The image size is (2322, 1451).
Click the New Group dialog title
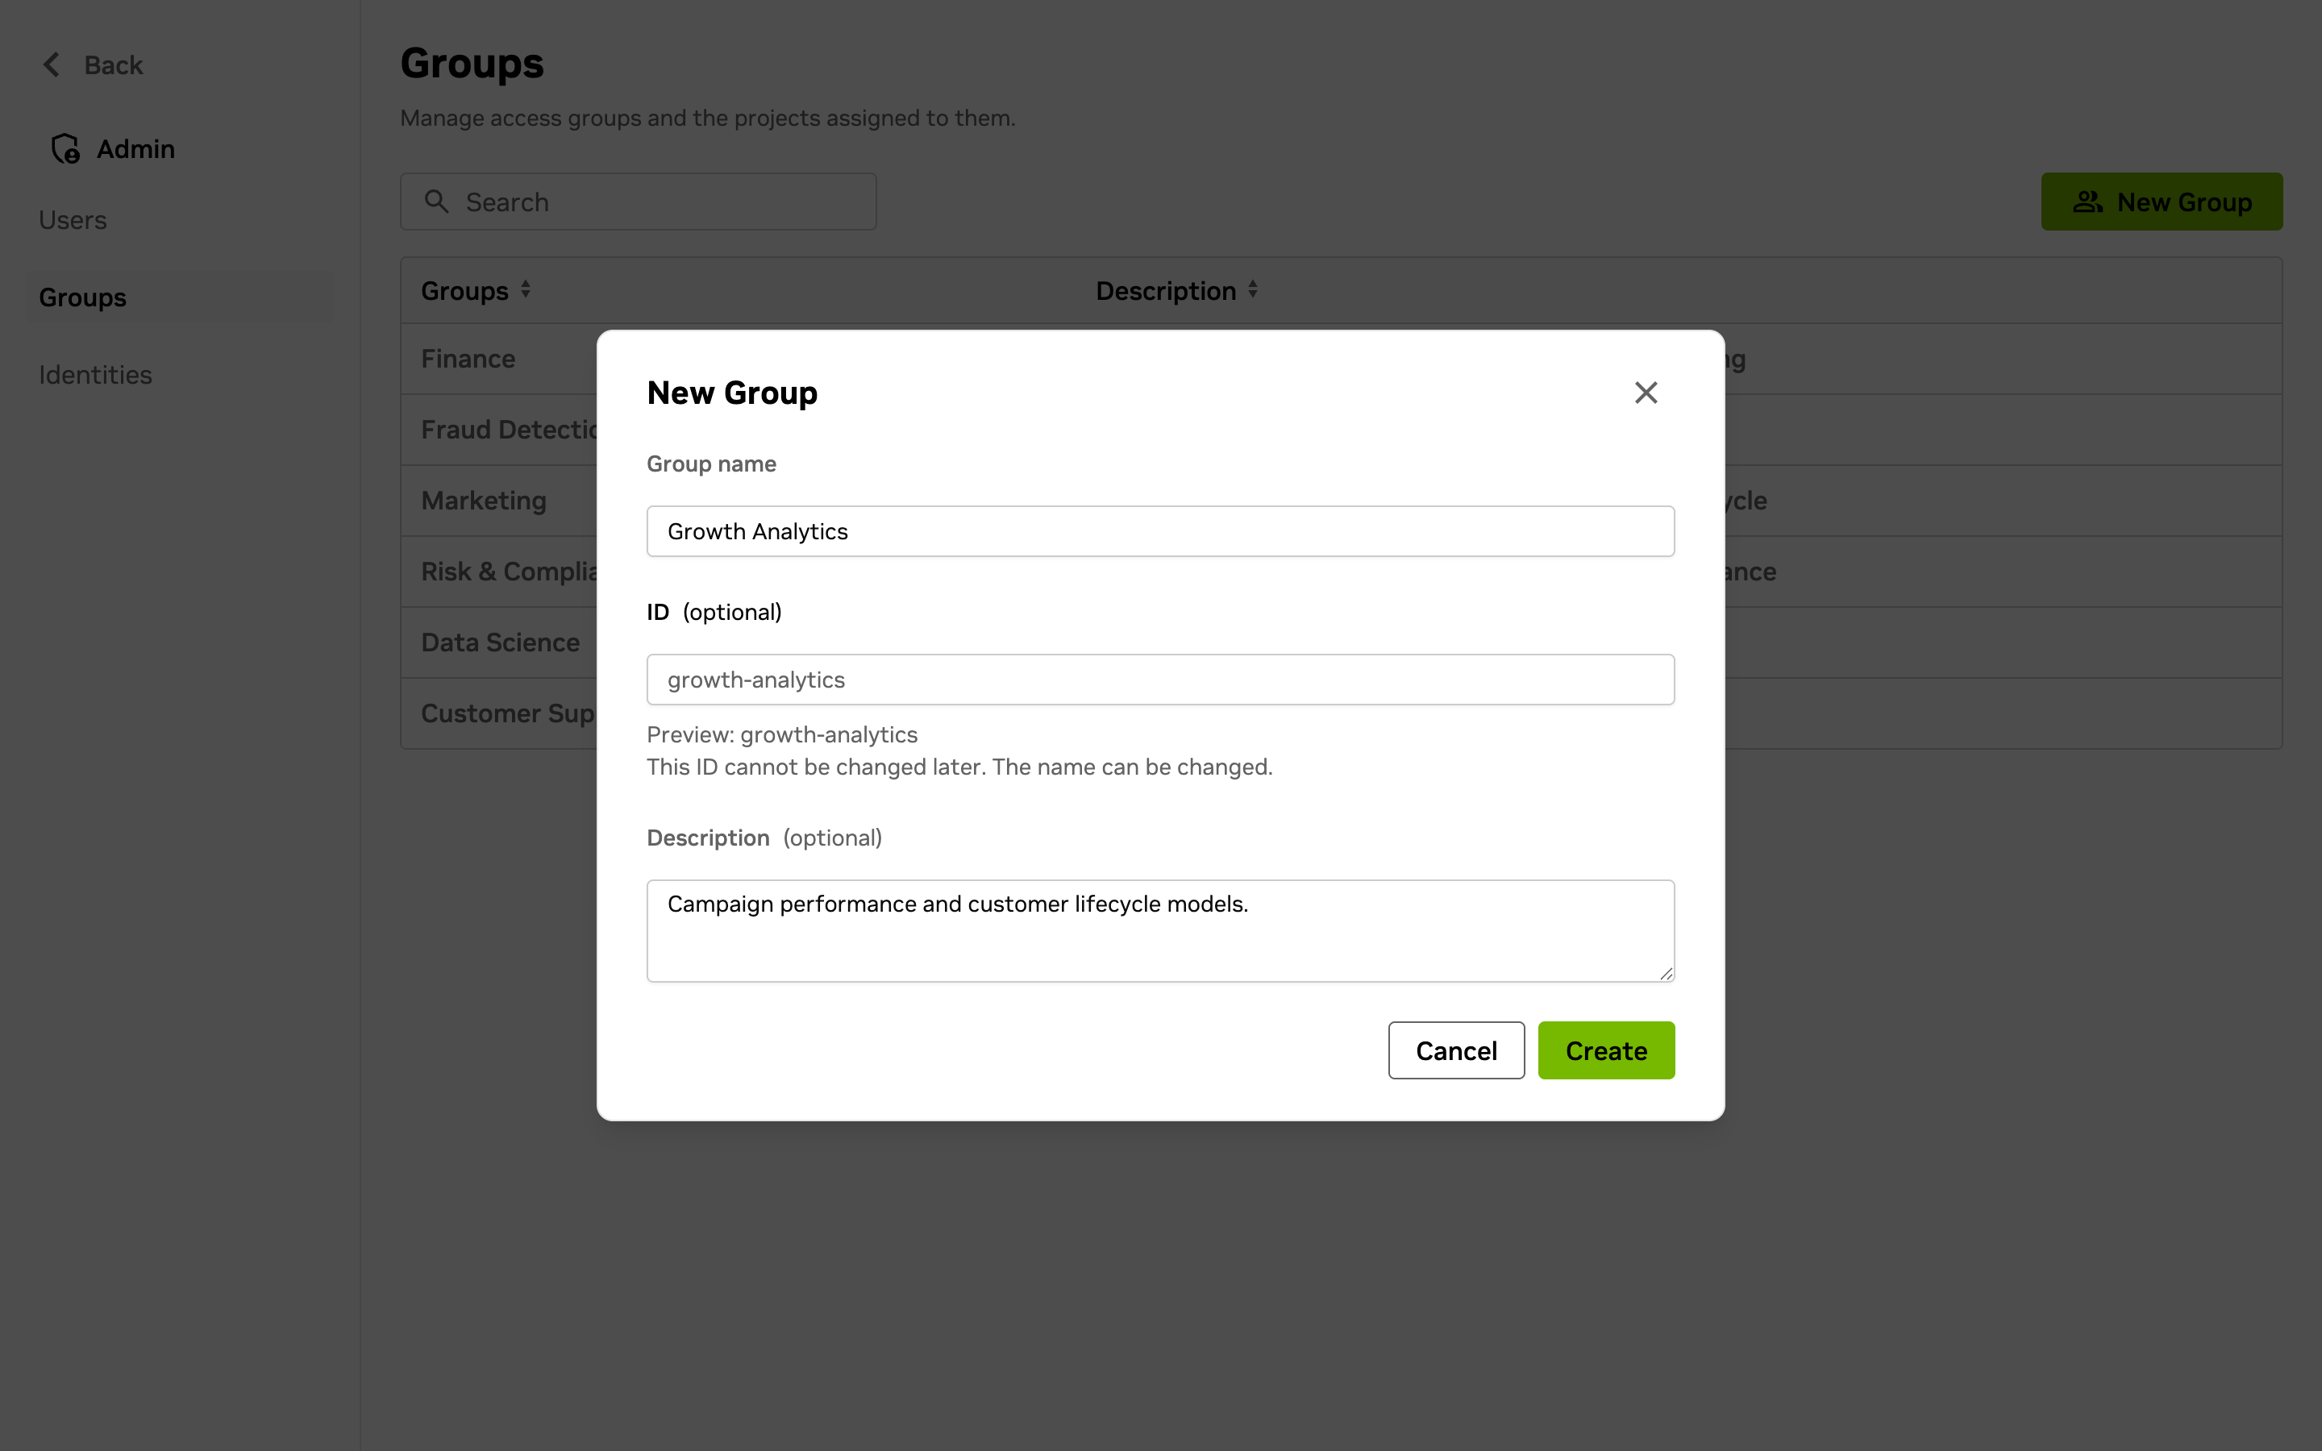coord(732,393)
